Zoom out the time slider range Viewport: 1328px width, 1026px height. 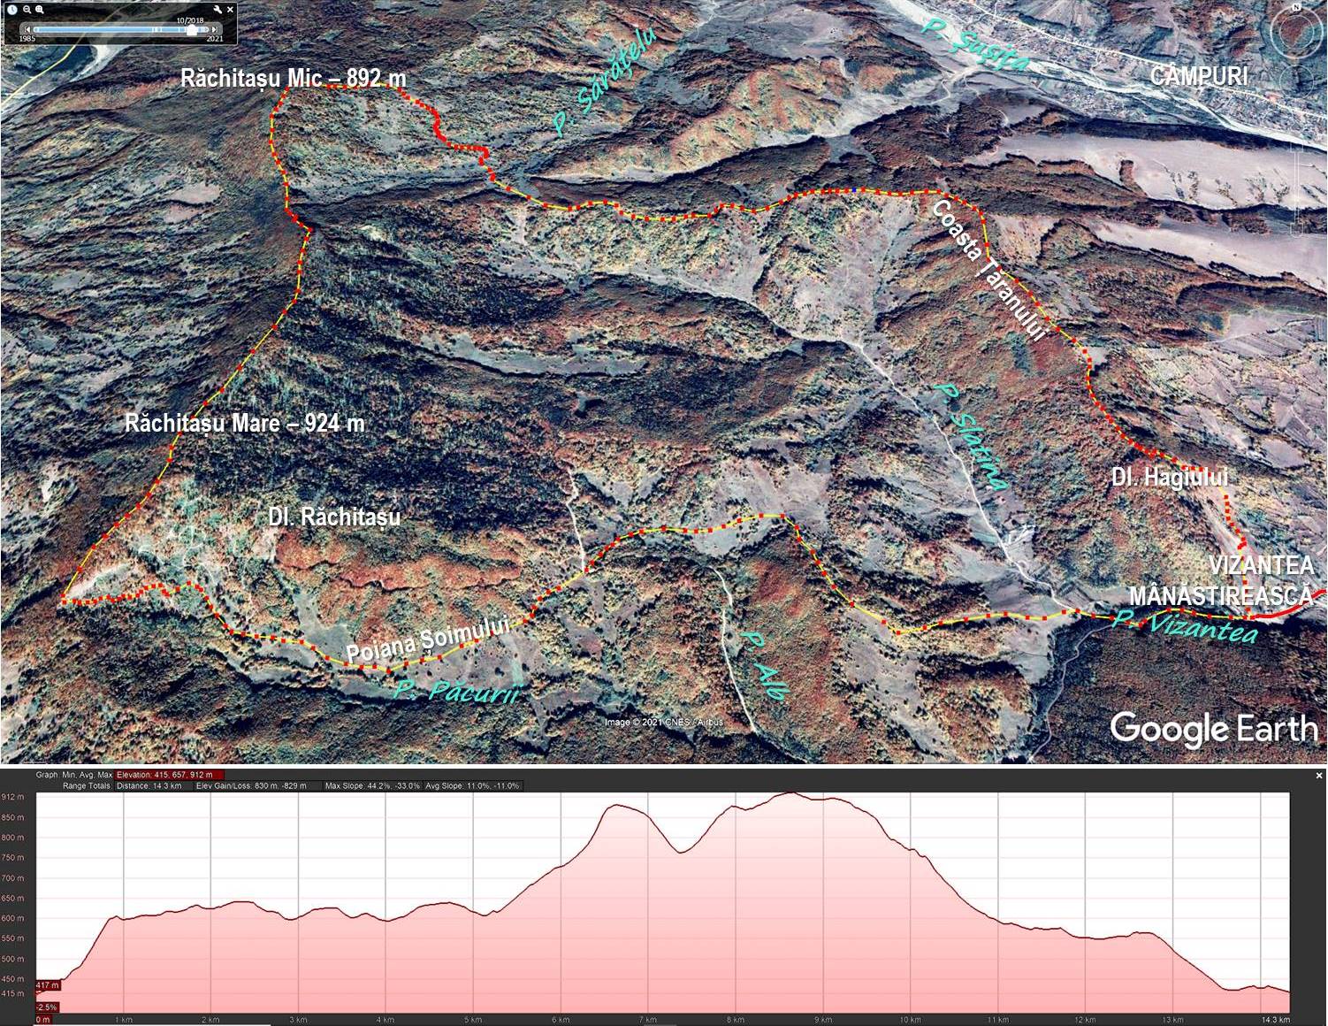pos(27,10)
